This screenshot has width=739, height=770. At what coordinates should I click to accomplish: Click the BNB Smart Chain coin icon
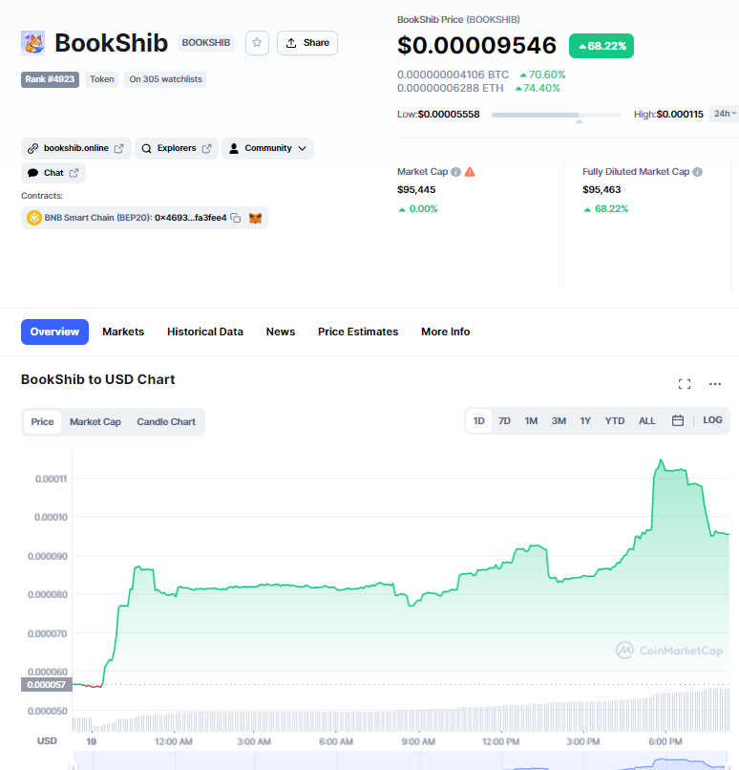tap(33, 218)
